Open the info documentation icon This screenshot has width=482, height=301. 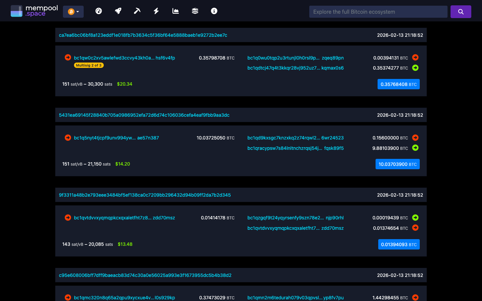(214, 11)
